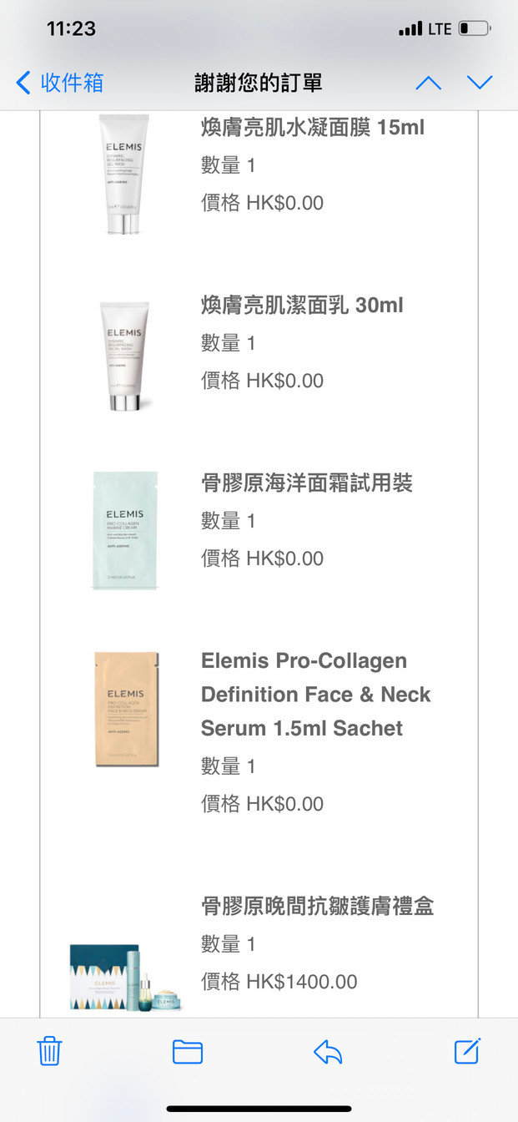The width and height of the screenshot is (518, 1122).
Task: Tap the 煥膚亮肌潔面乳 facial wash image
Action: pos(125,356)
